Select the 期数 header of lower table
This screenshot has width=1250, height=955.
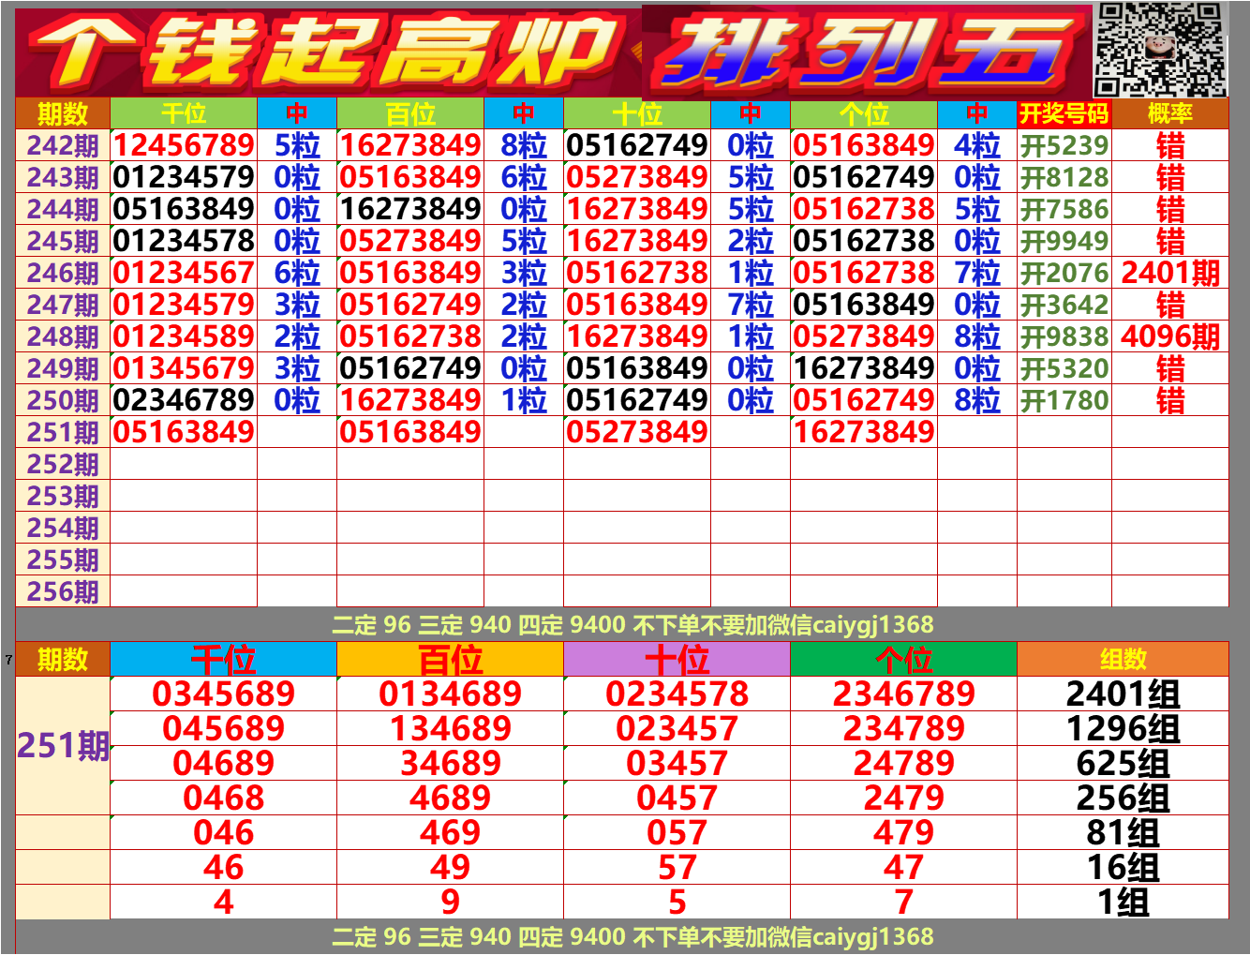pyautogui.click(x=62, y=659)
